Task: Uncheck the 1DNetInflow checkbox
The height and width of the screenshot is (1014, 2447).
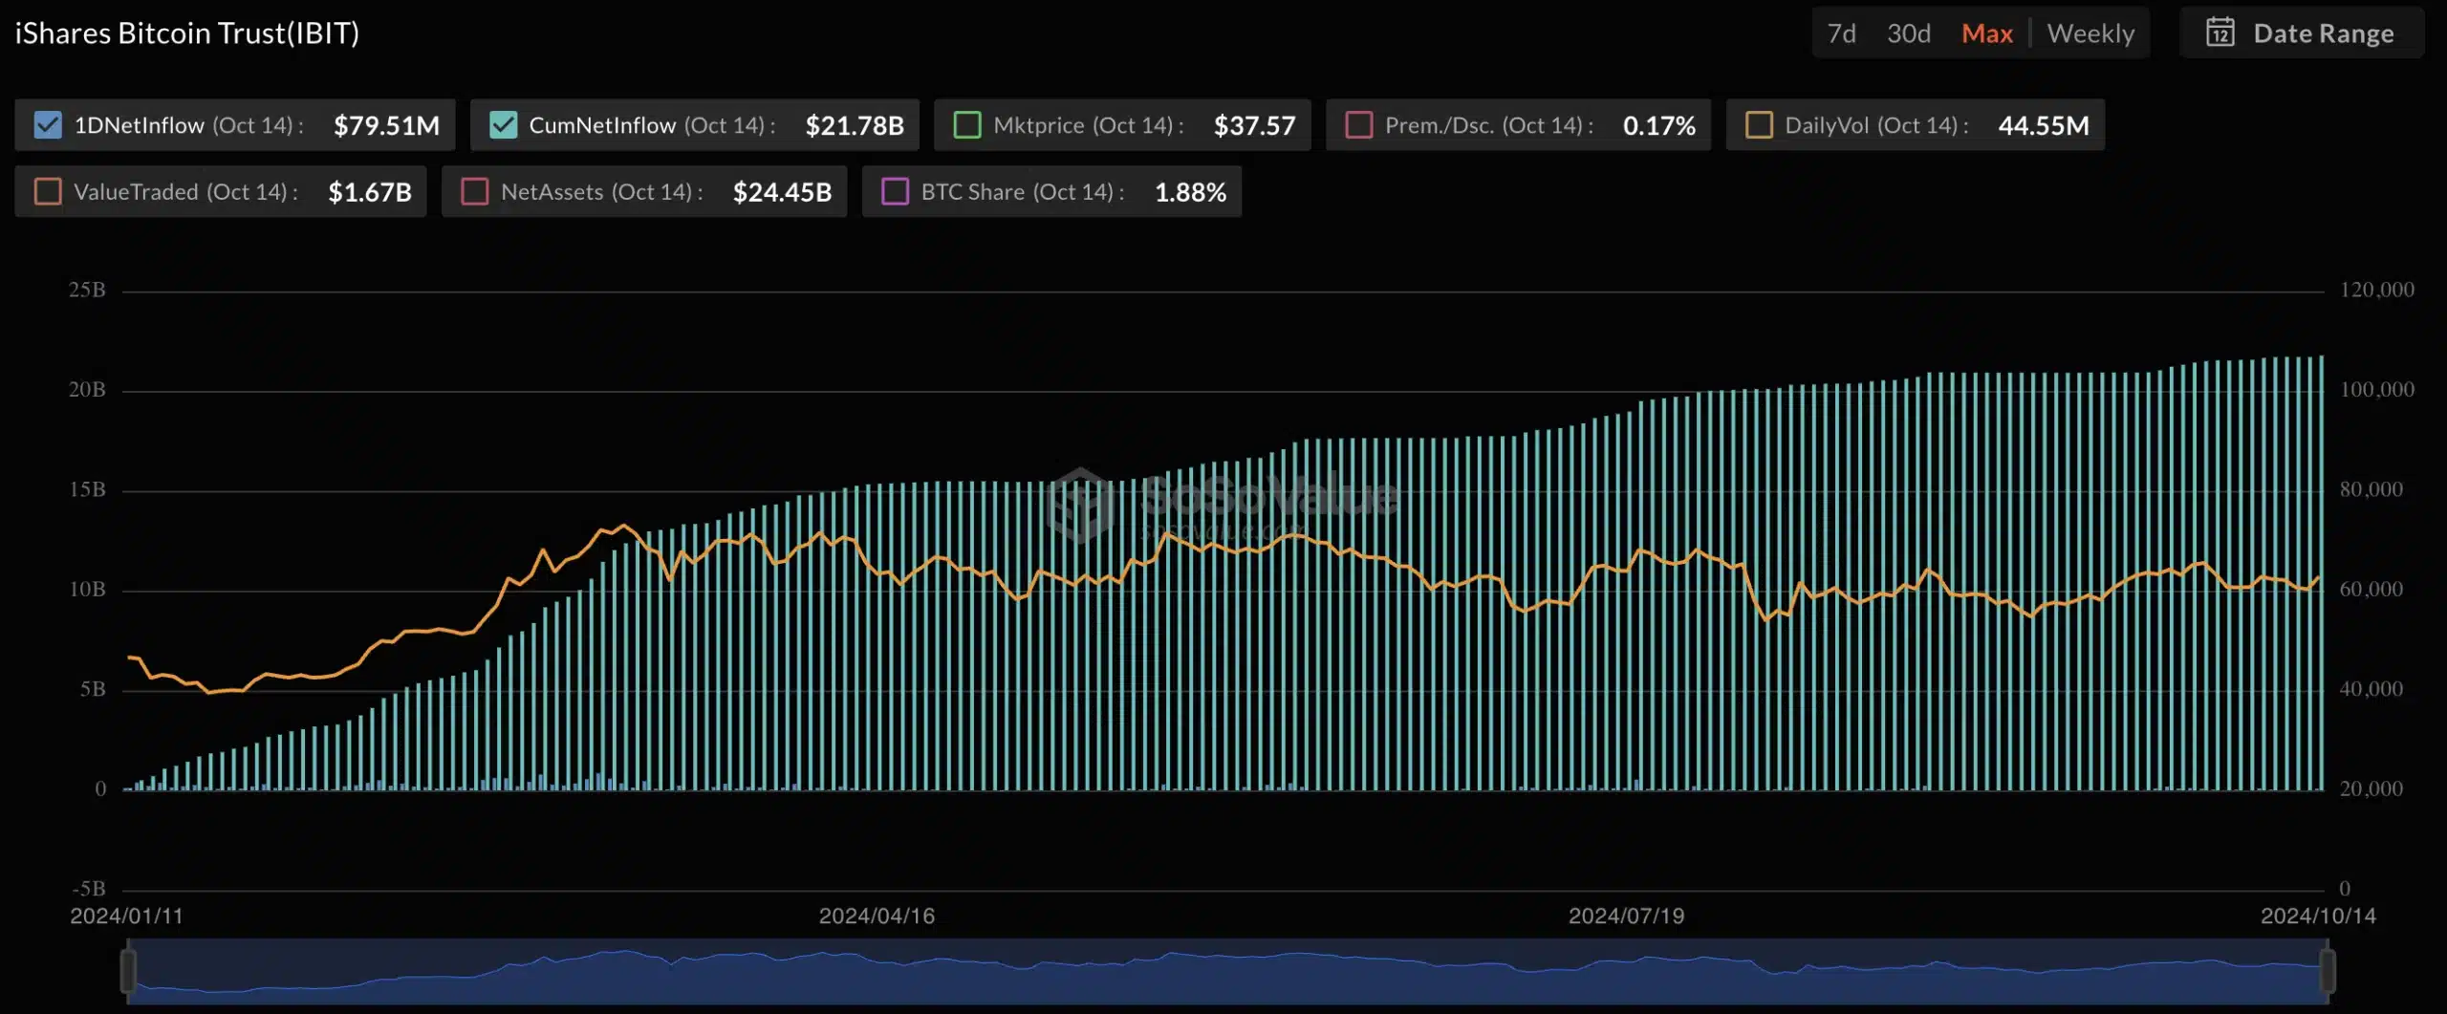Action: tap(48, 125)
